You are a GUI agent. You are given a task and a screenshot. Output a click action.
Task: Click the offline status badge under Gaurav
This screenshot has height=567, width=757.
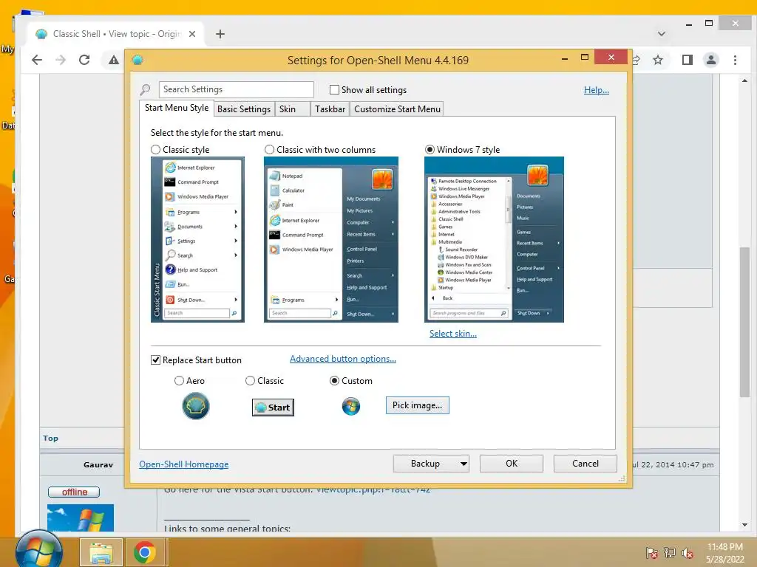(x=74, y=492)
